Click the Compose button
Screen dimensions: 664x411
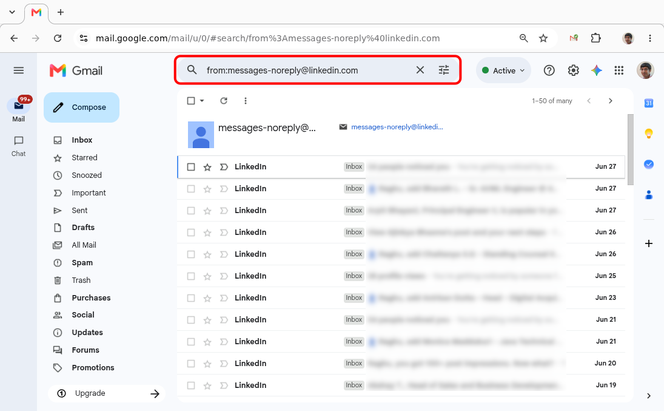tap(81, 107)
